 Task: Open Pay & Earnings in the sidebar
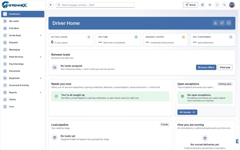pos(23,64)
